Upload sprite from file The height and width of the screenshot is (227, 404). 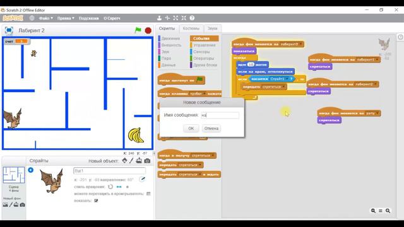point(139,161)
